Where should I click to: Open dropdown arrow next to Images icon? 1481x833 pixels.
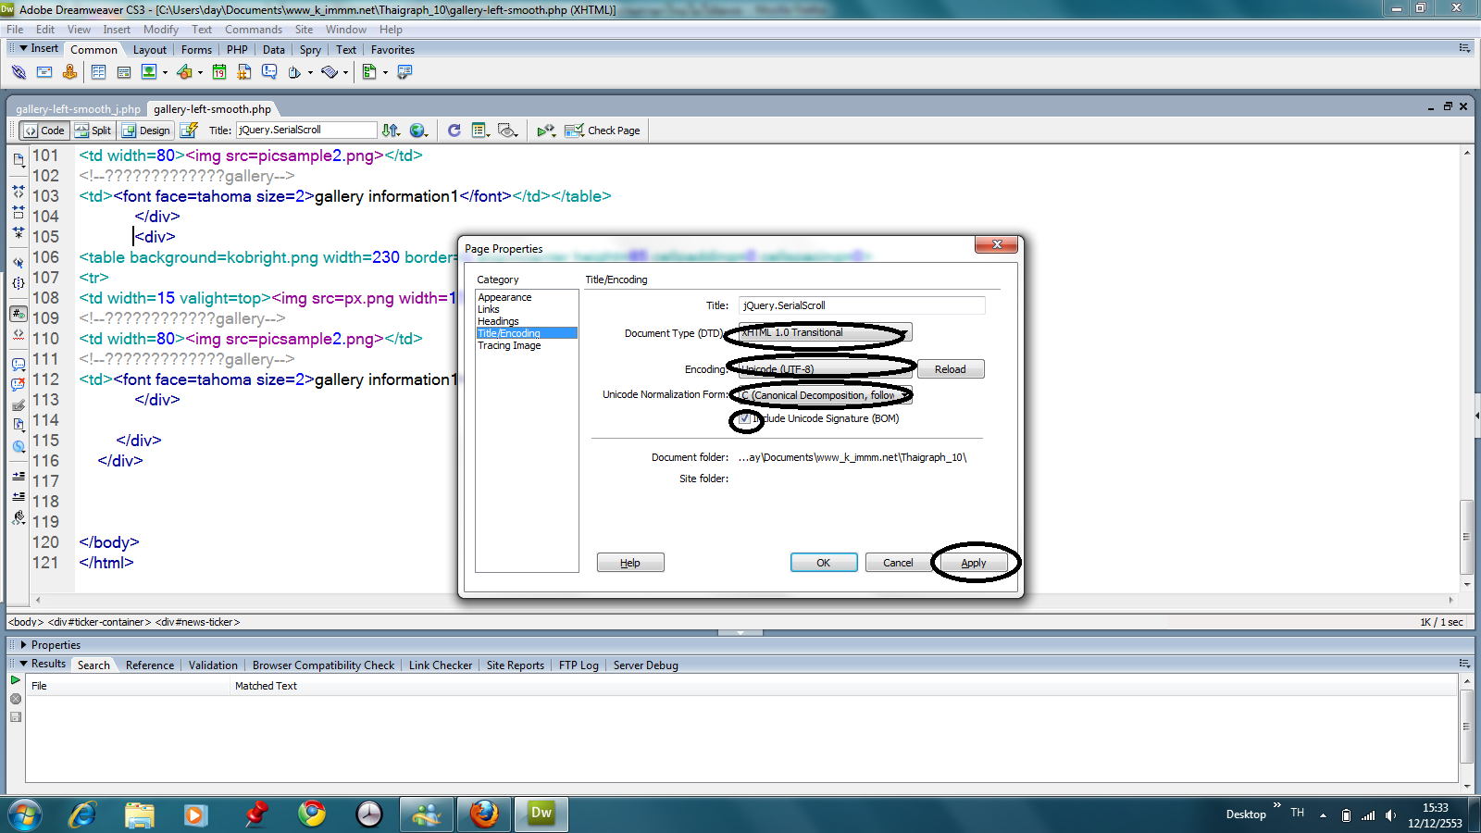[x=166, y=72]
